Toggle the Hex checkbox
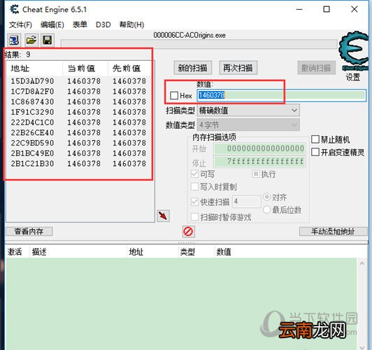The width and height of the screenshot is (372, 350). 174,95
